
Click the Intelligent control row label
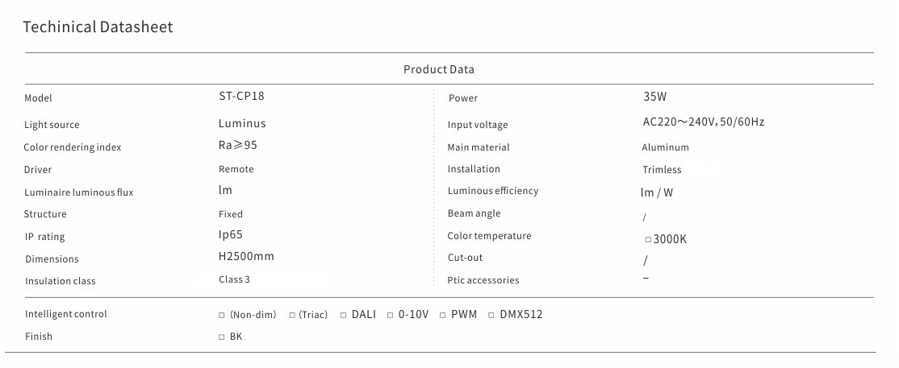tap(66, 314)
